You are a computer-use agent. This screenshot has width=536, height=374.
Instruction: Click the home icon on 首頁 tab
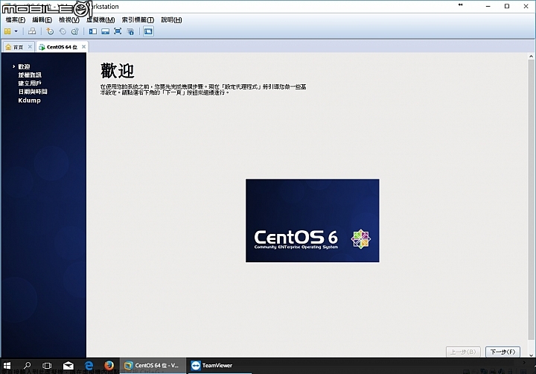(x=8, y=47)
